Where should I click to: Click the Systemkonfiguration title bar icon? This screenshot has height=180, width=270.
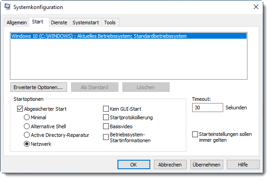(7, 7)
